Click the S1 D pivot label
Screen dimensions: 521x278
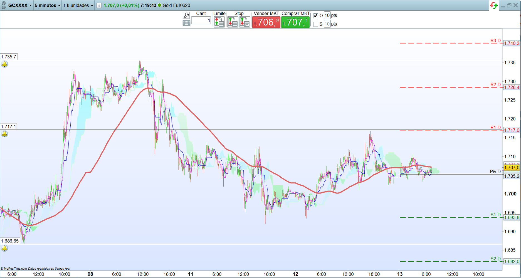tap(495, 215)
